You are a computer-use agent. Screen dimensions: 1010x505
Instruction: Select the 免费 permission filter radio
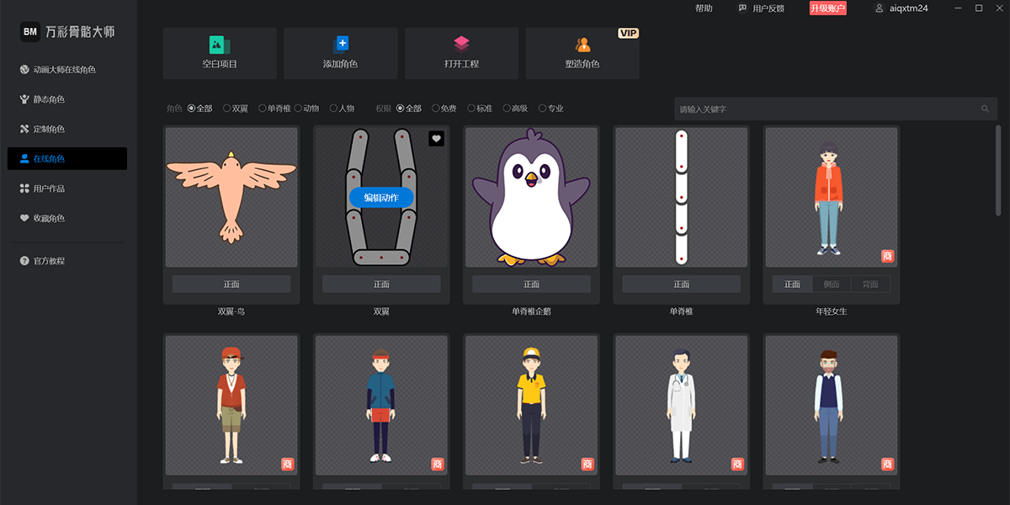pyautogui.click(x=436, y=109)
